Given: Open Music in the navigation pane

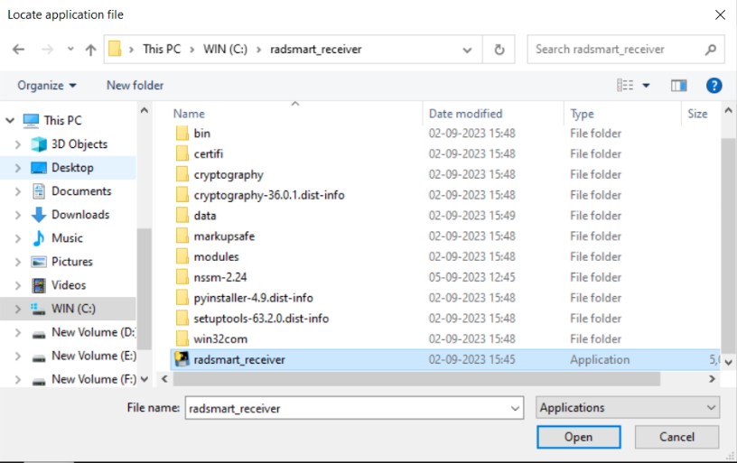Looking at the screenshot, I should (x=67, y=238).
